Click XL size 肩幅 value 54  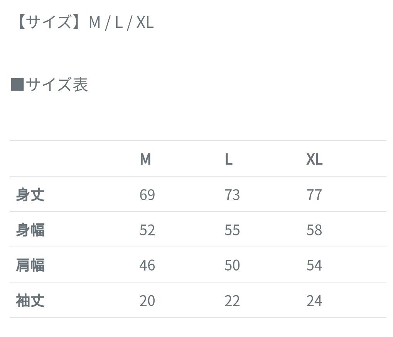coord(314,265)
